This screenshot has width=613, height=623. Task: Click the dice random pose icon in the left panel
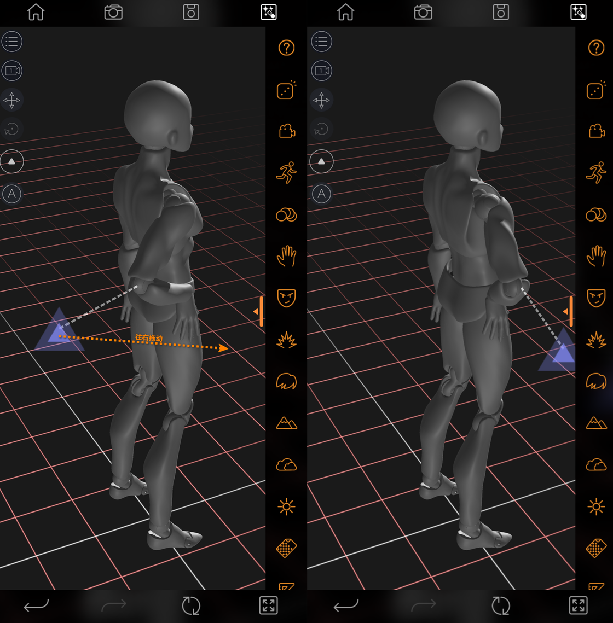click(287, 90)
